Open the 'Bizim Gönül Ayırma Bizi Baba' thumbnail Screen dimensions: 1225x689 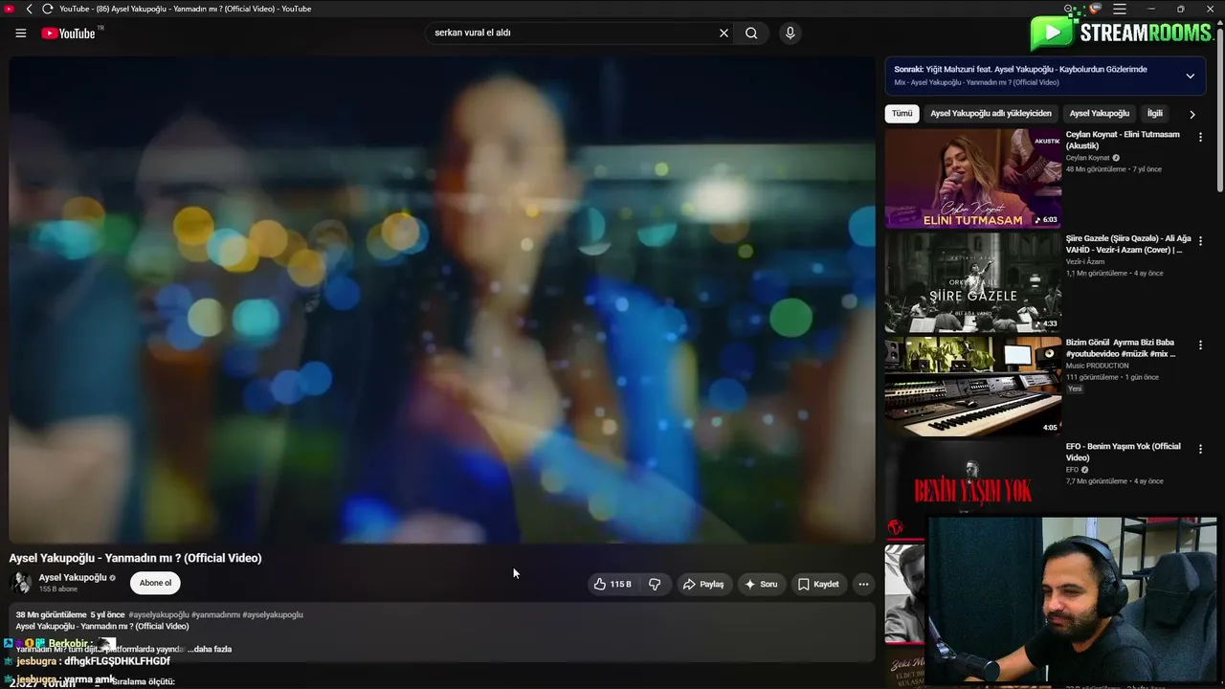[973, 387]
